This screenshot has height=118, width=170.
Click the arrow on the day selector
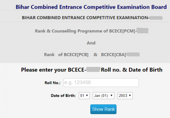coord(87,95)
